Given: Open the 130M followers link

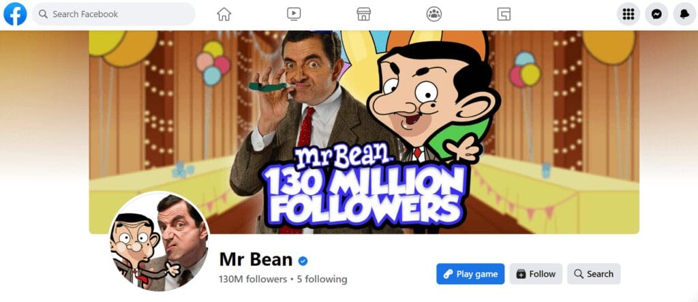Looking at the screenshot, I should [x=253, y=280].
